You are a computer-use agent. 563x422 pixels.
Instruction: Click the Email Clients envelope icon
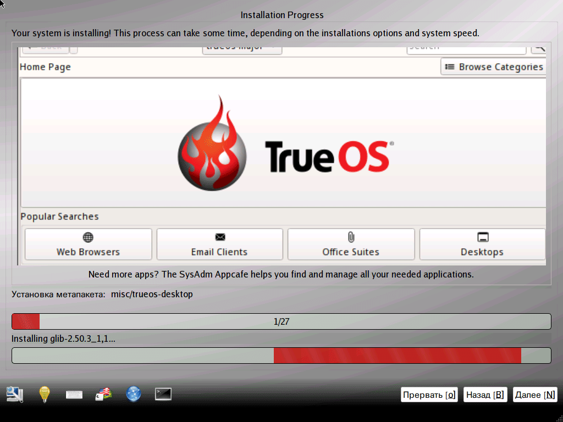tap(220, 237)
